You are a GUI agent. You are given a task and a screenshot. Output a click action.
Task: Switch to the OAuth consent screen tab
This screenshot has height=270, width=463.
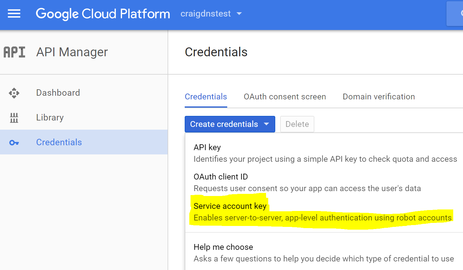(x=285, y=97)
